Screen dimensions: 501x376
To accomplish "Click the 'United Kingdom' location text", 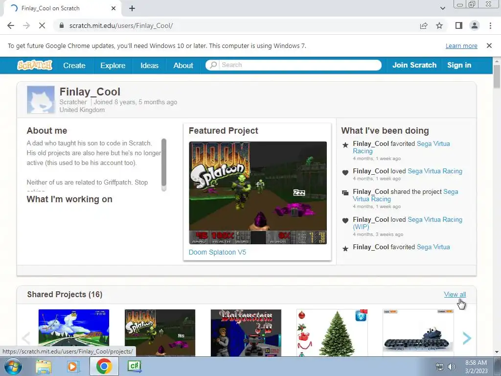I will 82,110.
